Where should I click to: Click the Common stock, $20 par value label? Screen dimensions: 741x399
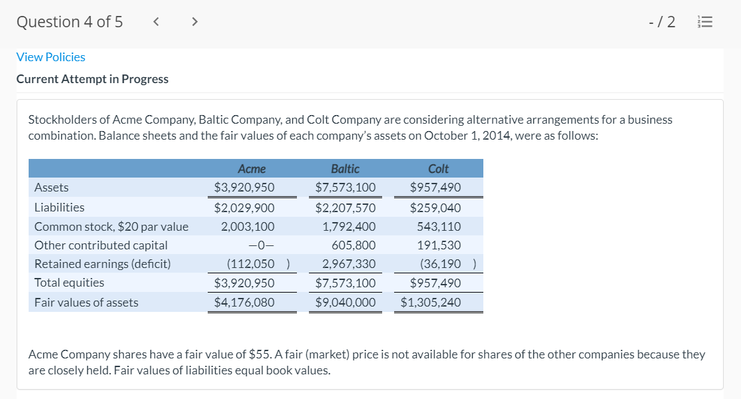point(111,227)
